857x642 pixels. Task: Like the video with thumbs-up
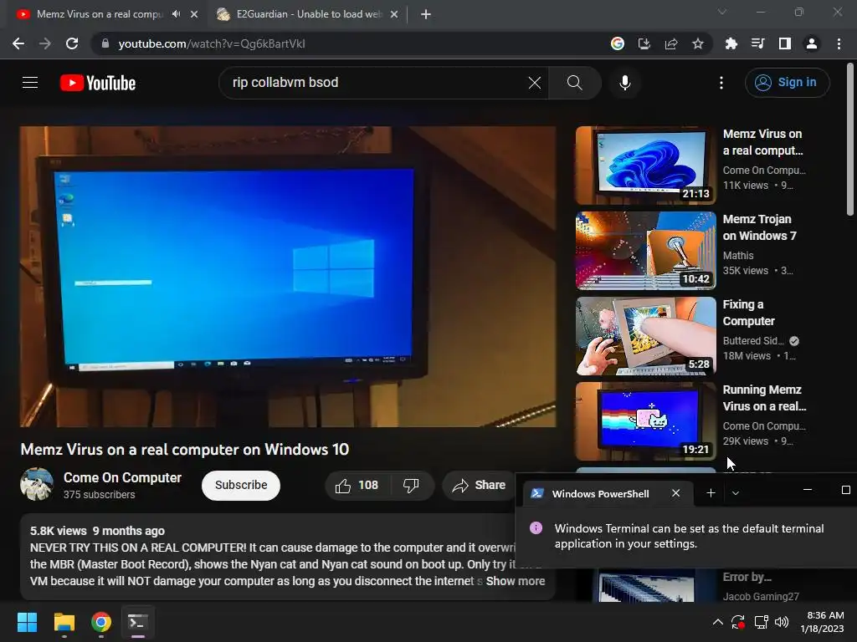click(357, 485)
